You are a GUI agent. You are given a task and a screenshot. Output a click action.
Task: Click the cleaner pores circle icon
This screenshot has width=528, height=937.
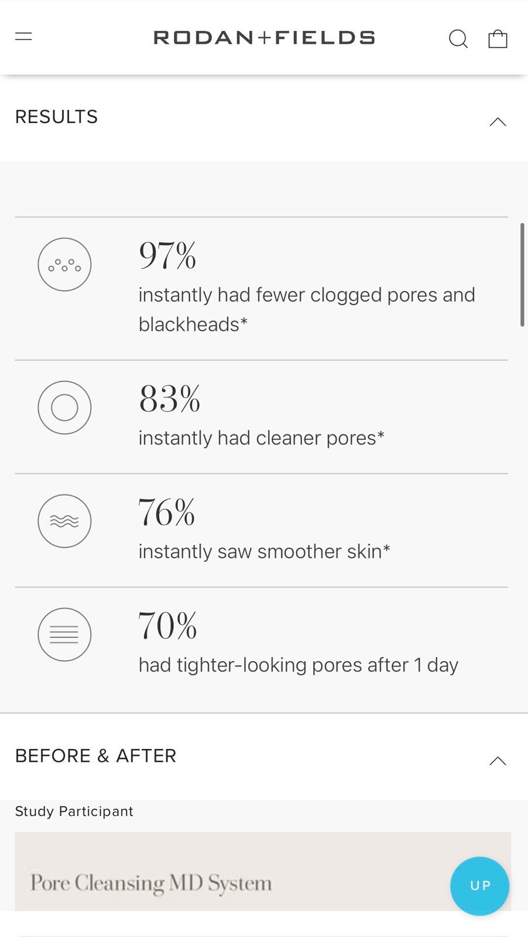tap(64, 408)
